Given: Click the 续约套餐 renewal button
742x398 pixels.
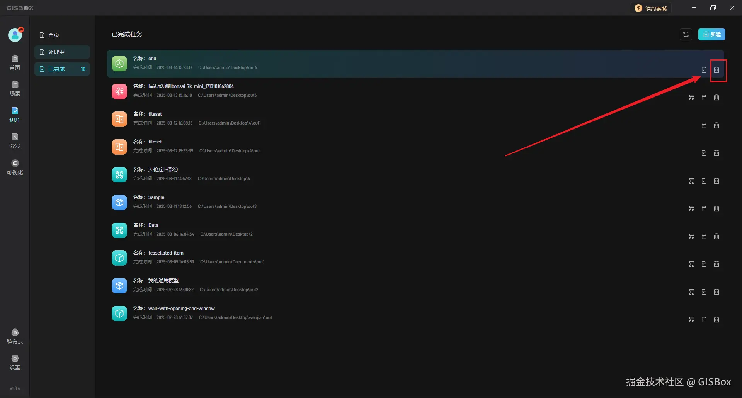Looking at the screenshot, I should pos(651,8).
